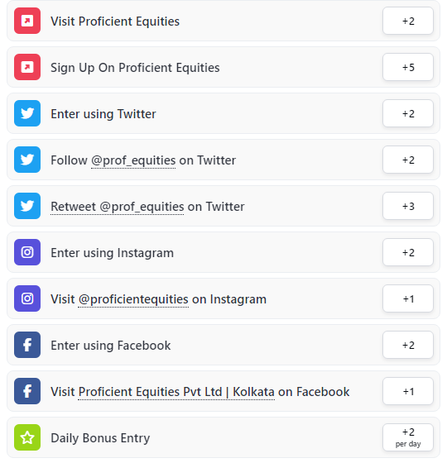The height and width of the screenshot is (463, 447).
Task: Click the +2 button for Visit Proficient Equities
Action: coord(408,21)
